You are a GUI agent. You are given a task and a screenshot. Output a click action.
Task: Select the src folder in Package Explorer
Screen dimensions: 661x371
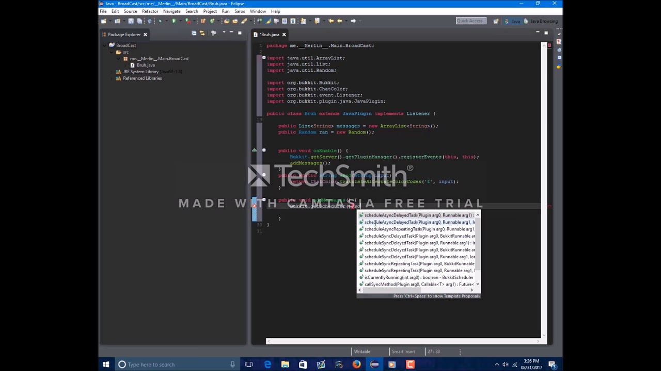(122, 52)
